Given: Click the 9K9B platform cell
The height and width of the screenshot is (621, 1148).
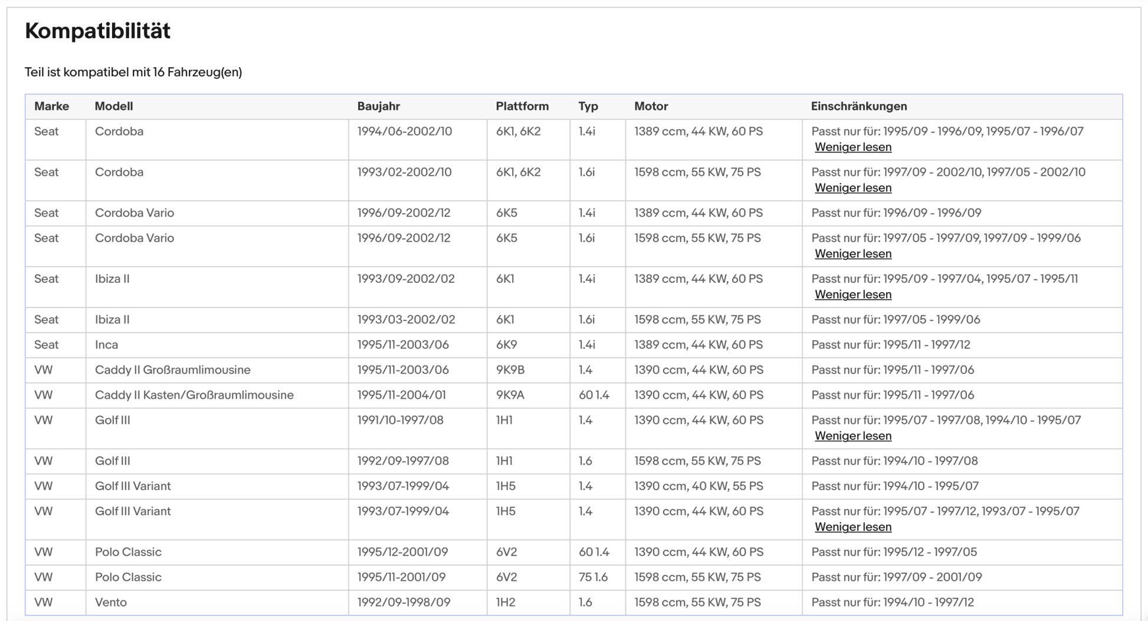Looking at the screenshot, I should [510, 370].
